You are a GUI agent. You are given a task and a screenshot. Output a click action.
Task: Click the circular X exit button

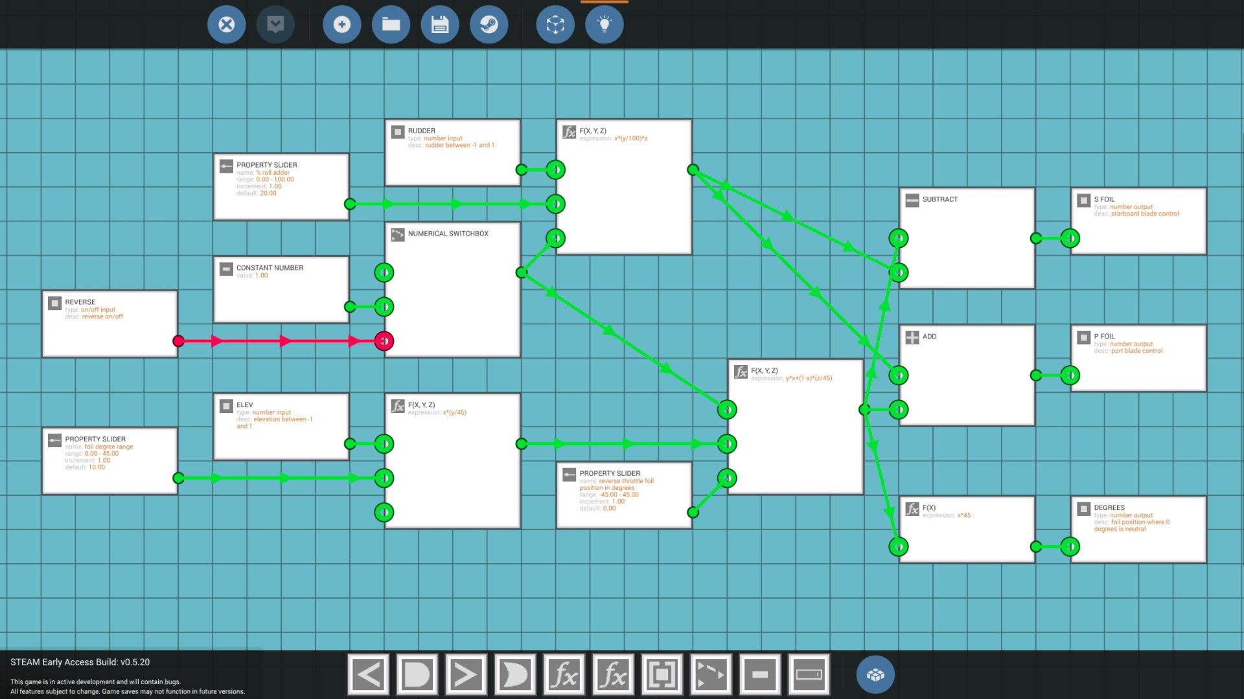pyautogui.click(x=226, y=25)
